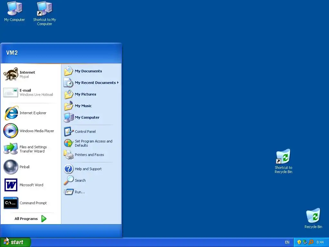Launch Internet Explorer from the Start menu
The image size is (329, 247).
[11, 113]
